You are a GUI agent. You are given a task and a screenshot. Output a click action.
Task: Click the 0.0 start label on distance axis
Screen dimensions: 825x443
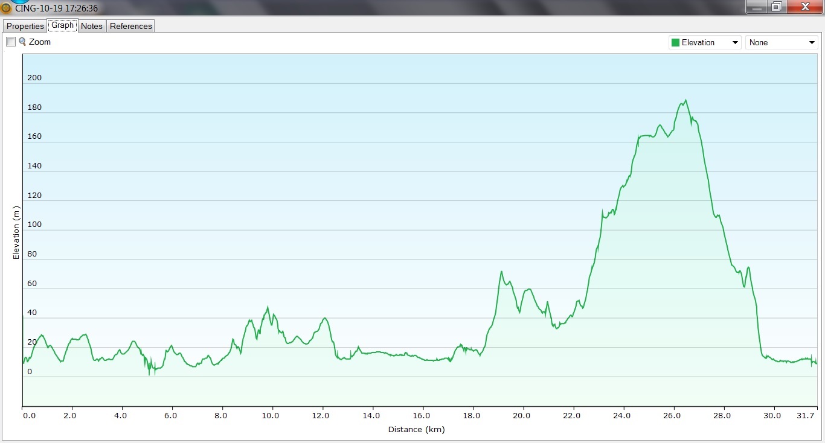click(29, 415)
